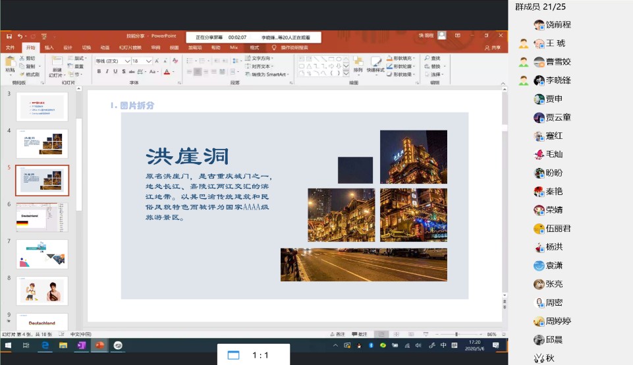Click the Share (共享) button
Screen dimensions: 633x365
(493, 47)
